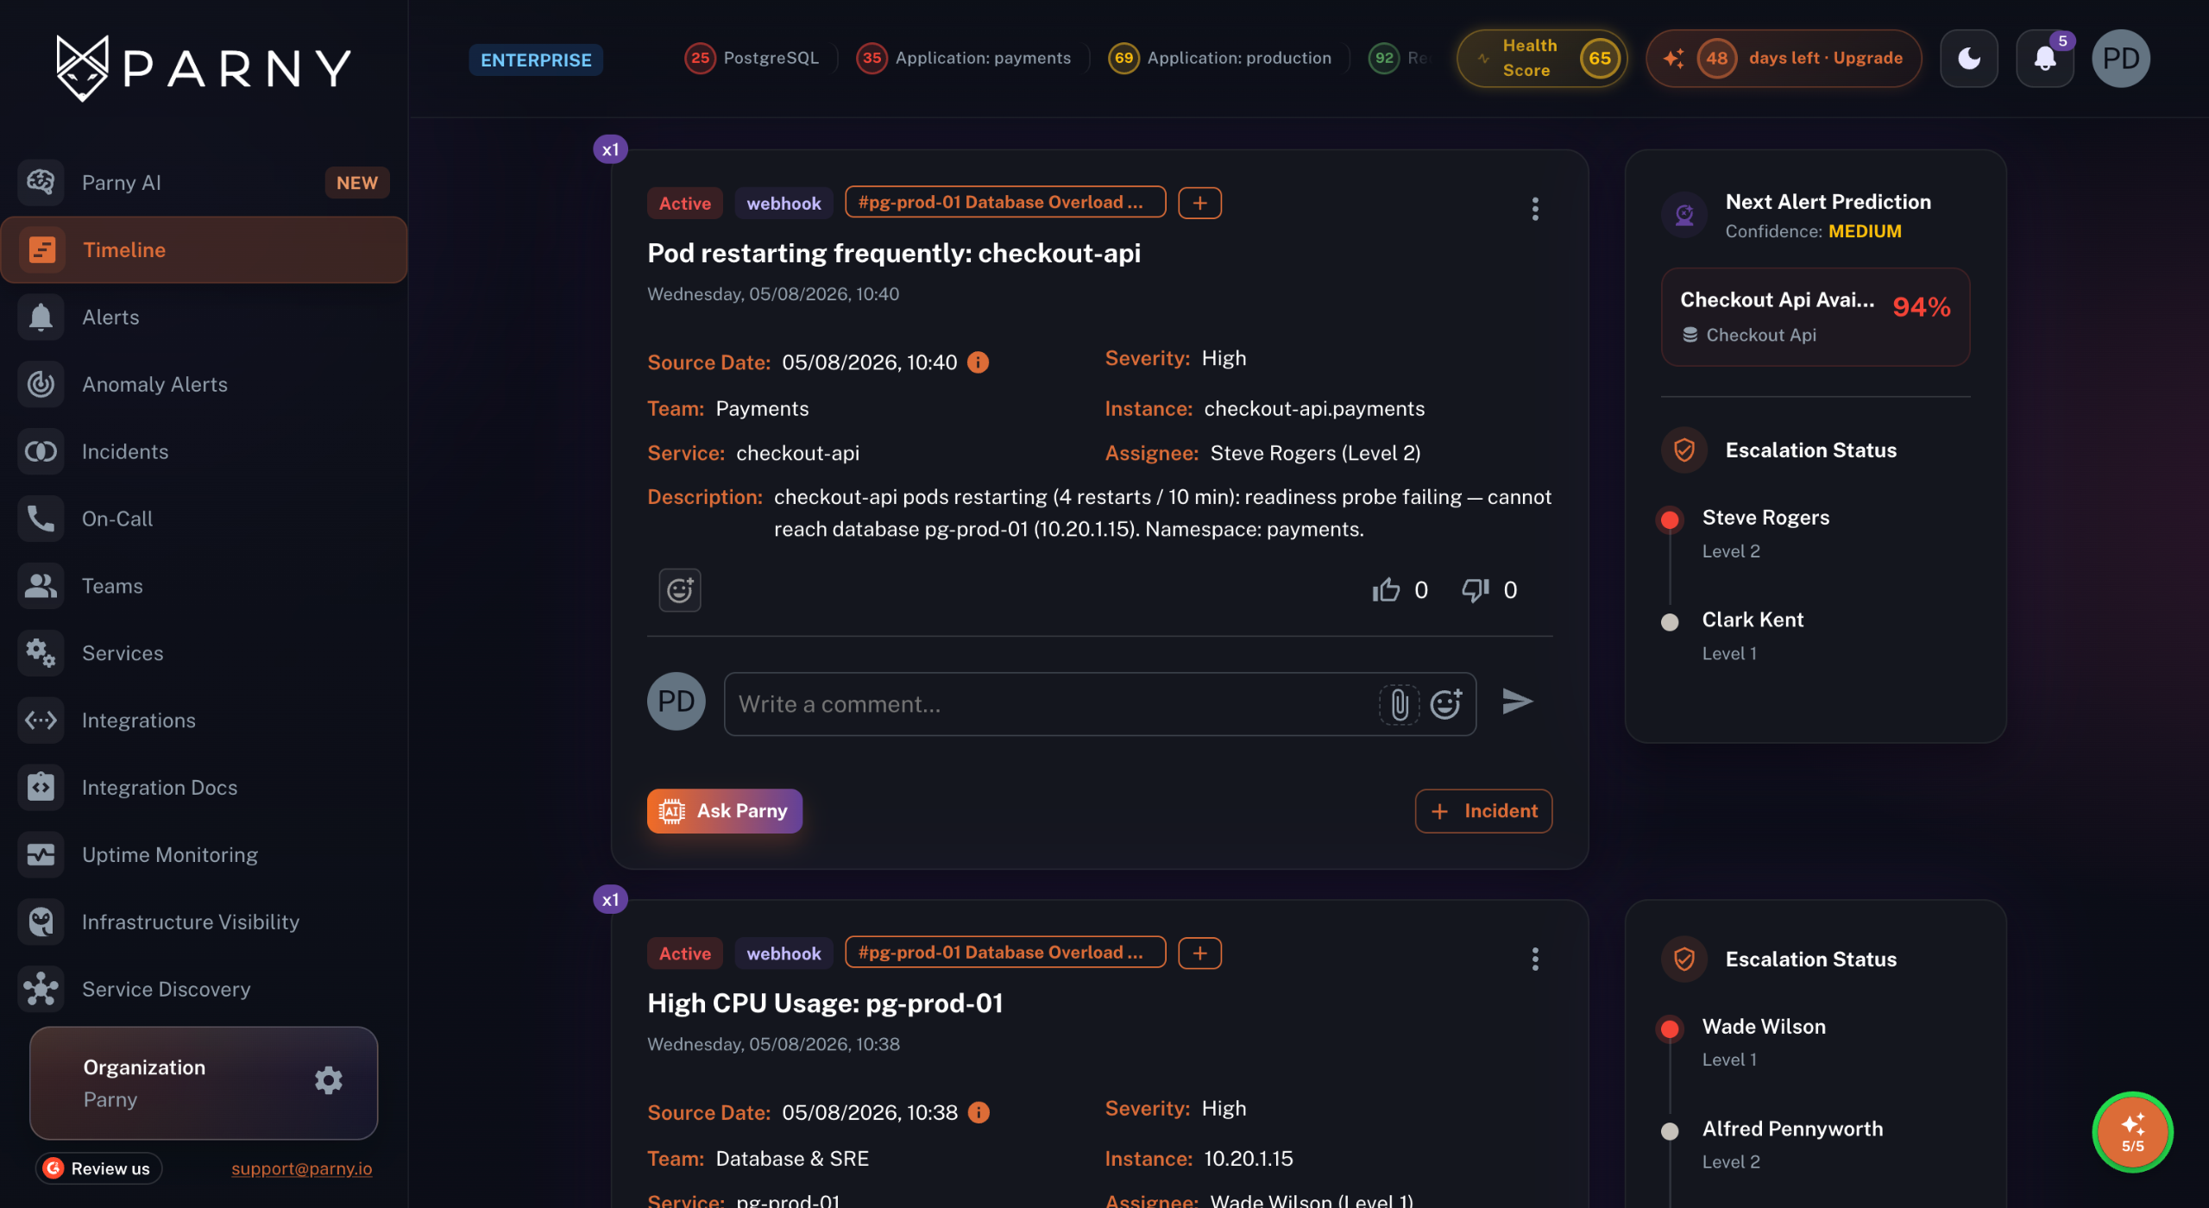Attach a file to the comment
Image resolution: width=2209 pixels, height=1208 pixels.
(1399, 704)
